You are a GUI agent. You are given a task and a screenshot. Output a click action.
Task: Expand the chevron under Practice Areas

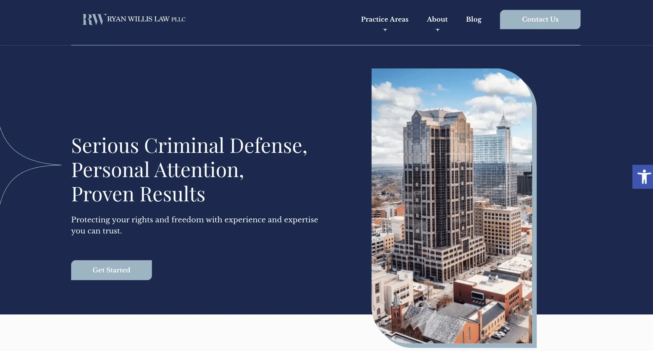point(385,30)
